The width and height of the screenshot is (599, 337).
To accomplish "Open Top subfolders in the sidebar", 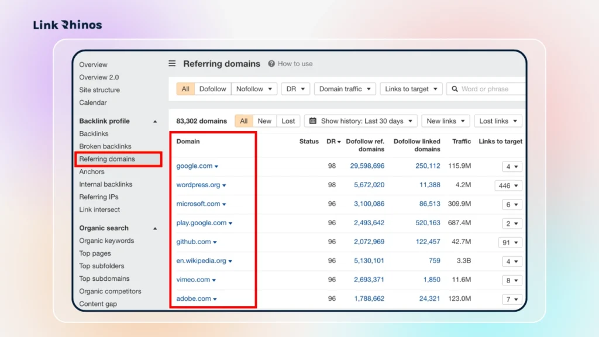I will point(102,266).
